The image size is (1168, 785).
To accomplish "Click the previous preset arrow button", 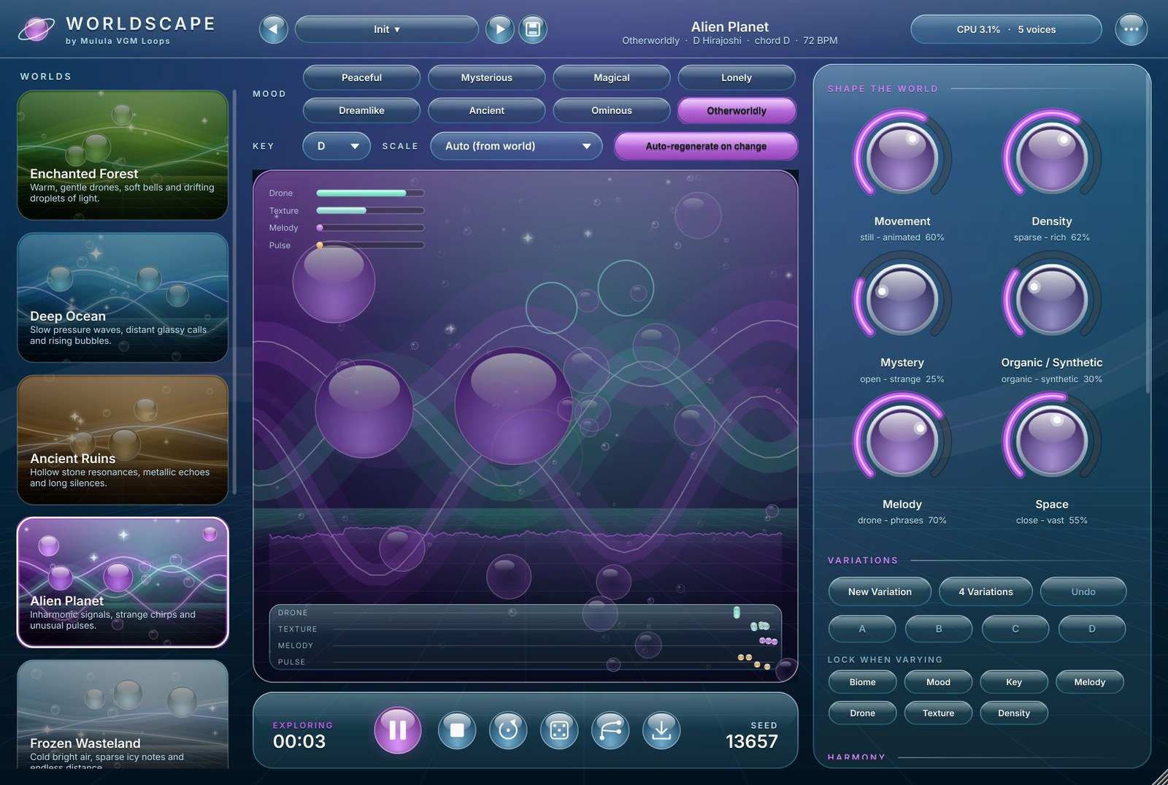I will pos(274,29).
